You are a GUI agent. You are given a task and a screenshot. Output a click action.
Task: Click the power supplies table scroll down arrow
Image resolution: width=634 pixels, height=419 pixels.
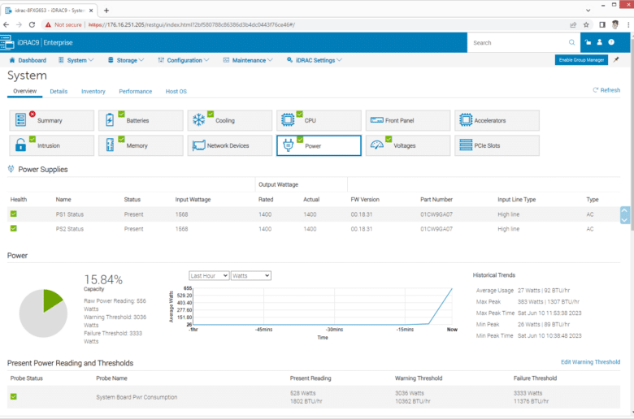pos(625,220)
